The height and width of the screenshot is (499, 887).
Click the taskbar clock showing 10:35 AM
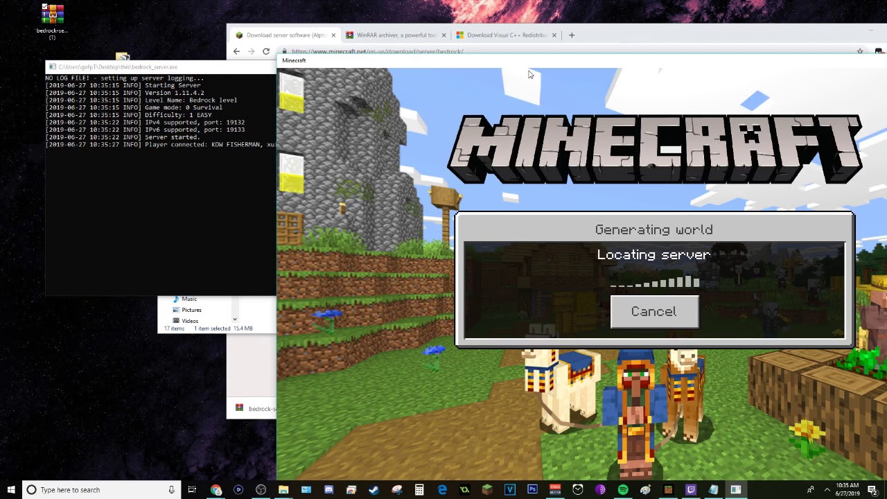(847, 489)
